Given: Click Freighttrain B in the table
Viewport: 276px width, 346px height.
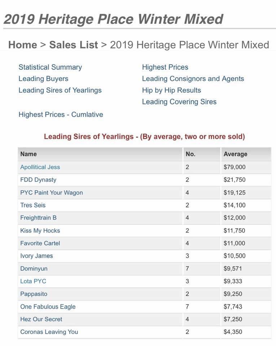Looking at the screenshot, I should [38, 218].
